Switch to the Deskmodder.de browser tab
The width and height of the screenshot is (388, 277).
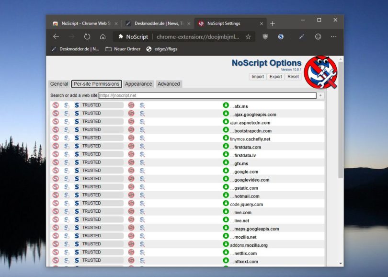(158, 23)
